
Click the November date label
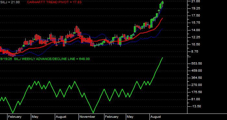(88, 117)
